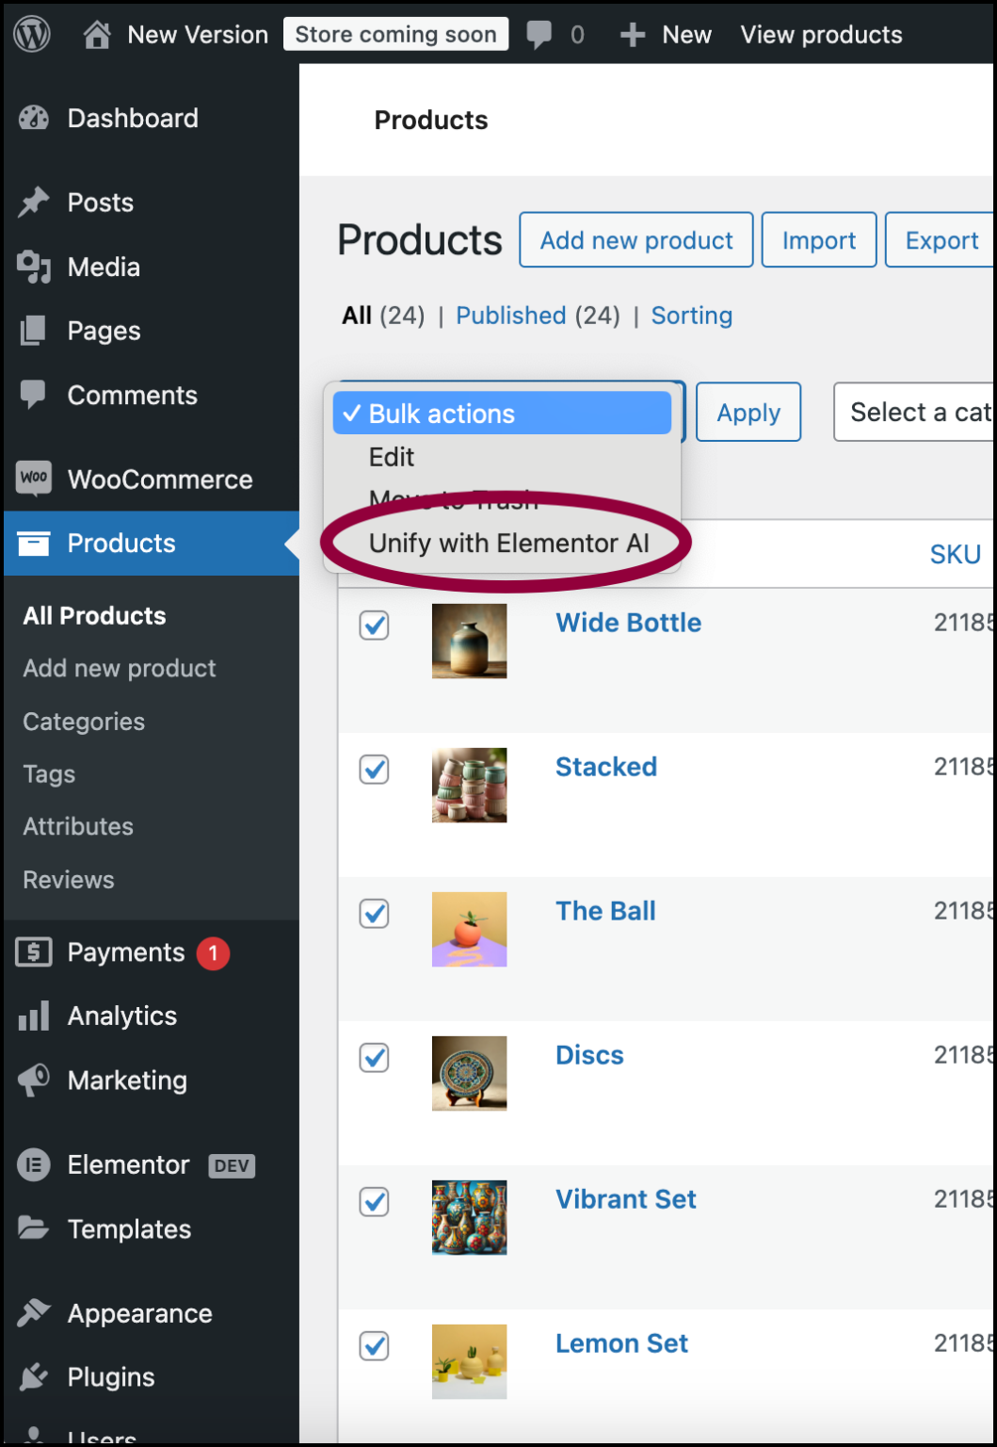Select Edit from the bulk actions menu
The height and width of the screenshot is (1447, 997).
392,457
